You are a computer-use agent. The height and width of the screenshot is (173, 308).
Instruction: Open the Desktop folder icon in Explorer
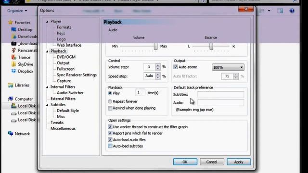pos(14,29)
